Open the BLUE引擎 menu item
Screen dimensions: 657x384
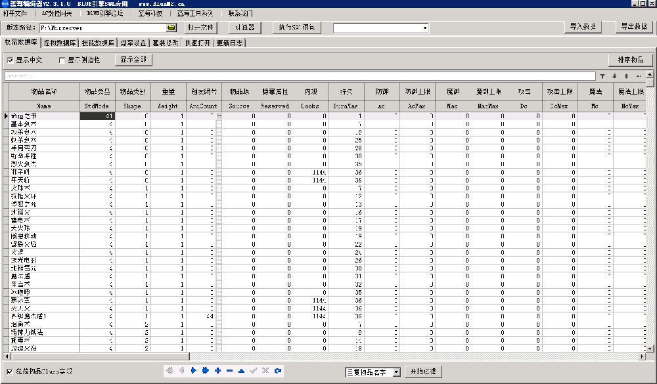tap(104, 13)
